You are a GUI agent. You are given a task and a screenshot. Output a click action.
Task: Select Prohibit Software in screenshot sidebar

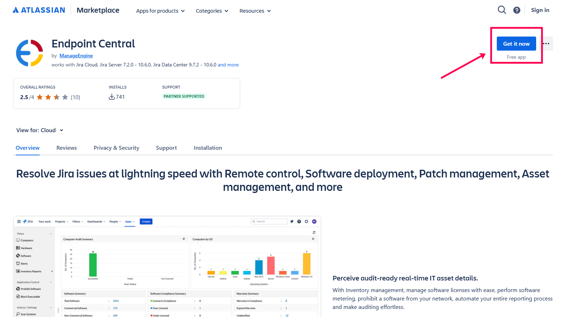28,289
